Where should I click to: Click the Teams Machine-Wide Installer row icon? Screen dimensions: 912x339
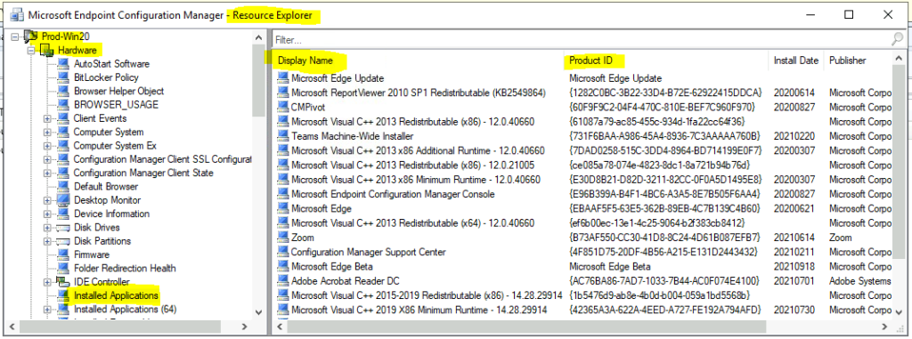[282, 136]
